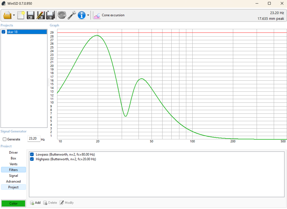
Task: Delete the selected filter
Action: click(50, 203)
